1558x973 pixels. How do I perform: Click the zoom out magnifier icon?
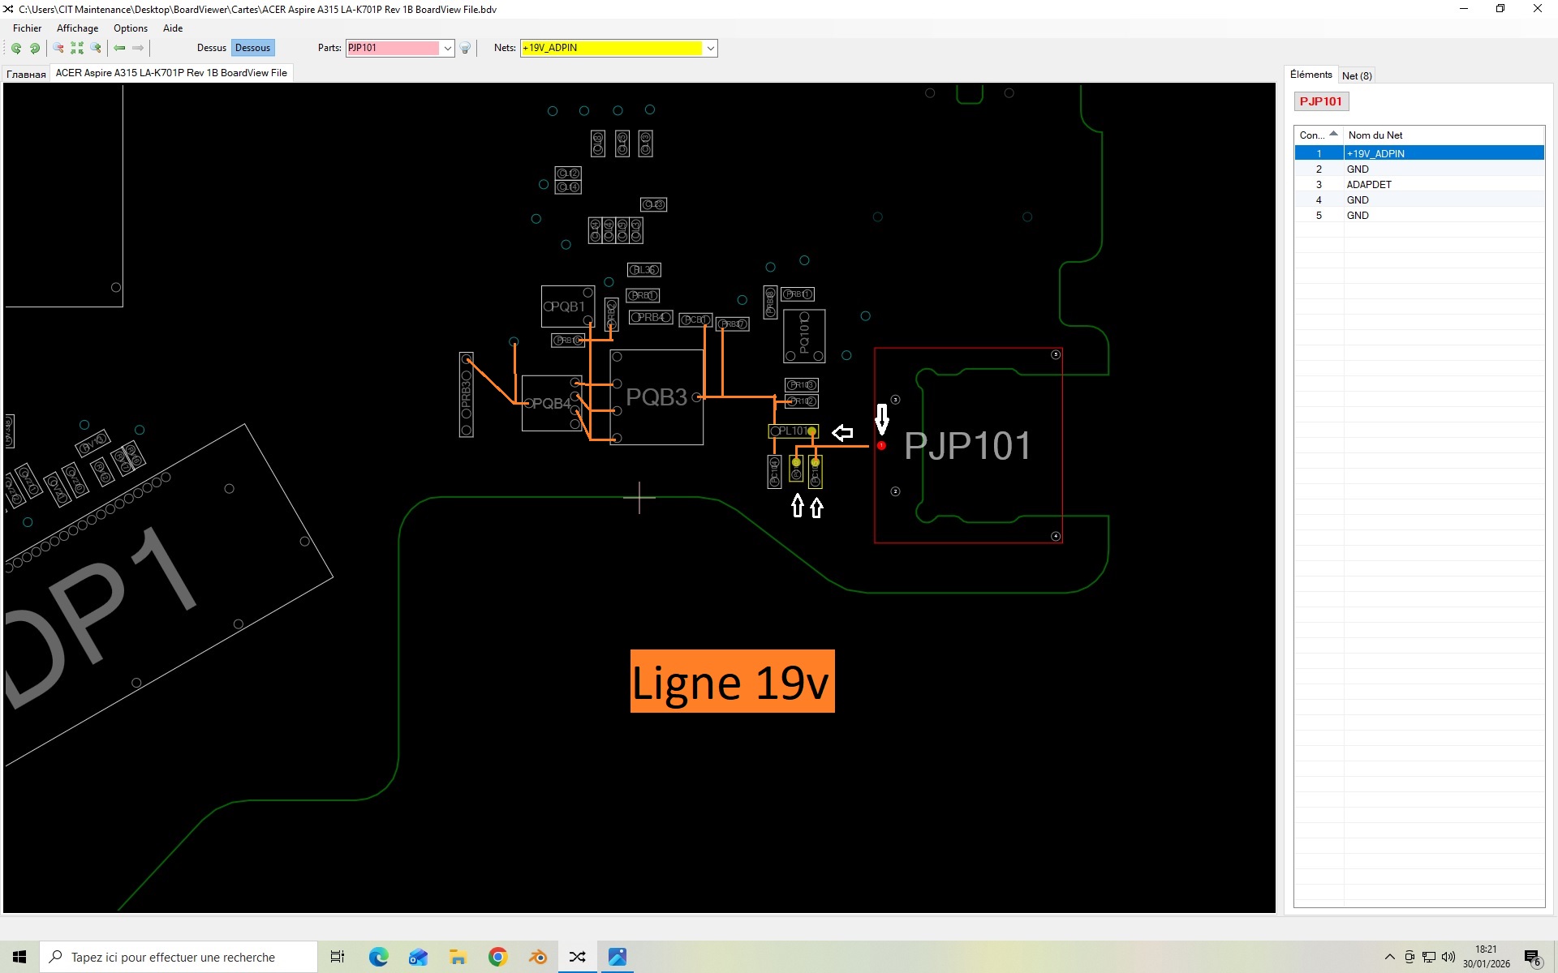(x=58, y=49)
